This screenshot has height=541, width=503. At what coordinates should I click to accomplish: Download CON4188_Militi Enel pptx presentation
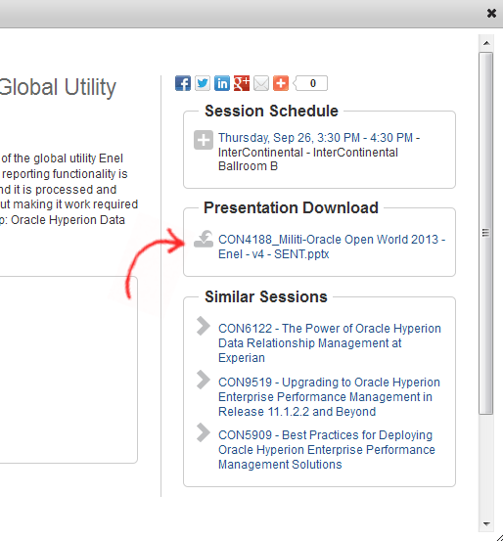(332, 247)
